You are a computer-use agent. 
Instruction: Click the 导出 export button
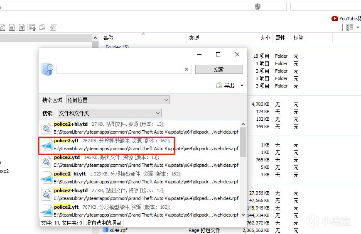(x=225, y=85)
